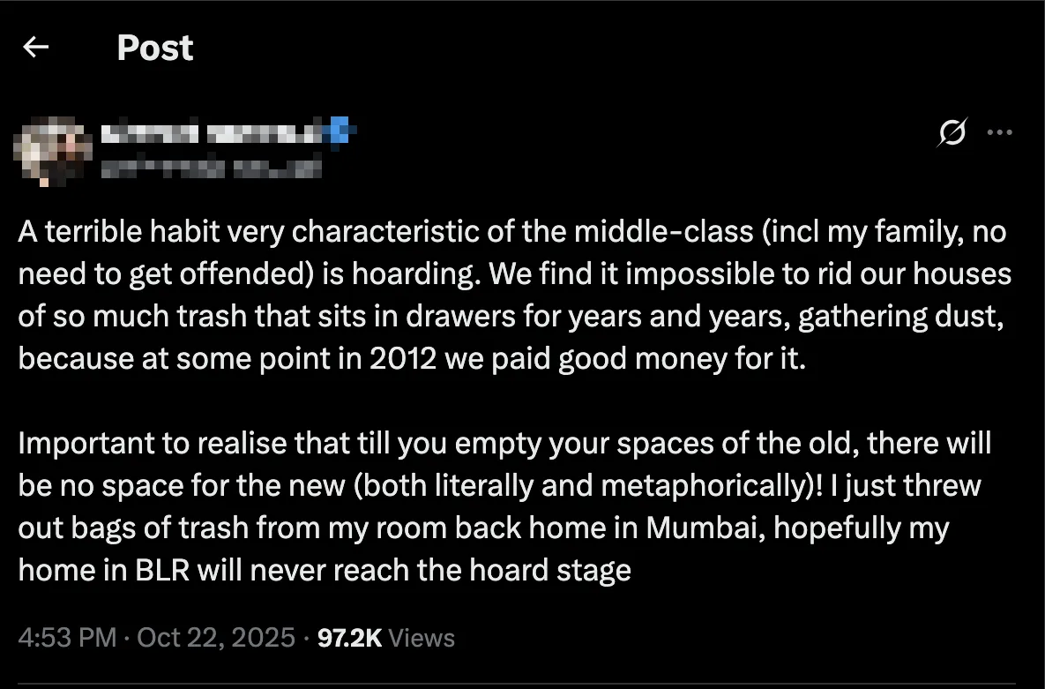Open the post actions menu from the ellipsis
Viewport: 1045px width, 689px height.
pyautogui.click(x=1001, y=131)
